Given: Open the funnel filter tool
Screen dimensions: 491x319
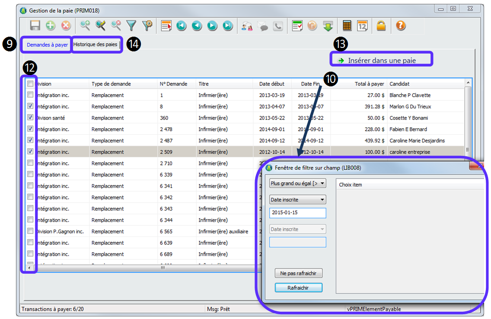Looking at the screenshot, I should pyautogui.click(x=131, y=26).
